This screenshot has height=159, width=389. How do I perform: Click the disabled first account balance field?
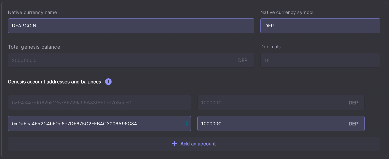click(x=281, y=103)
